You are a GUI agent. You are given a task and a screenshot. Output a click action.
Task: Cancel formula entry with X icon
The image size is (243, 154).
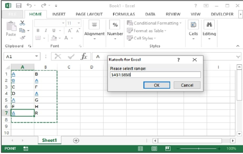tap(58, 56)
